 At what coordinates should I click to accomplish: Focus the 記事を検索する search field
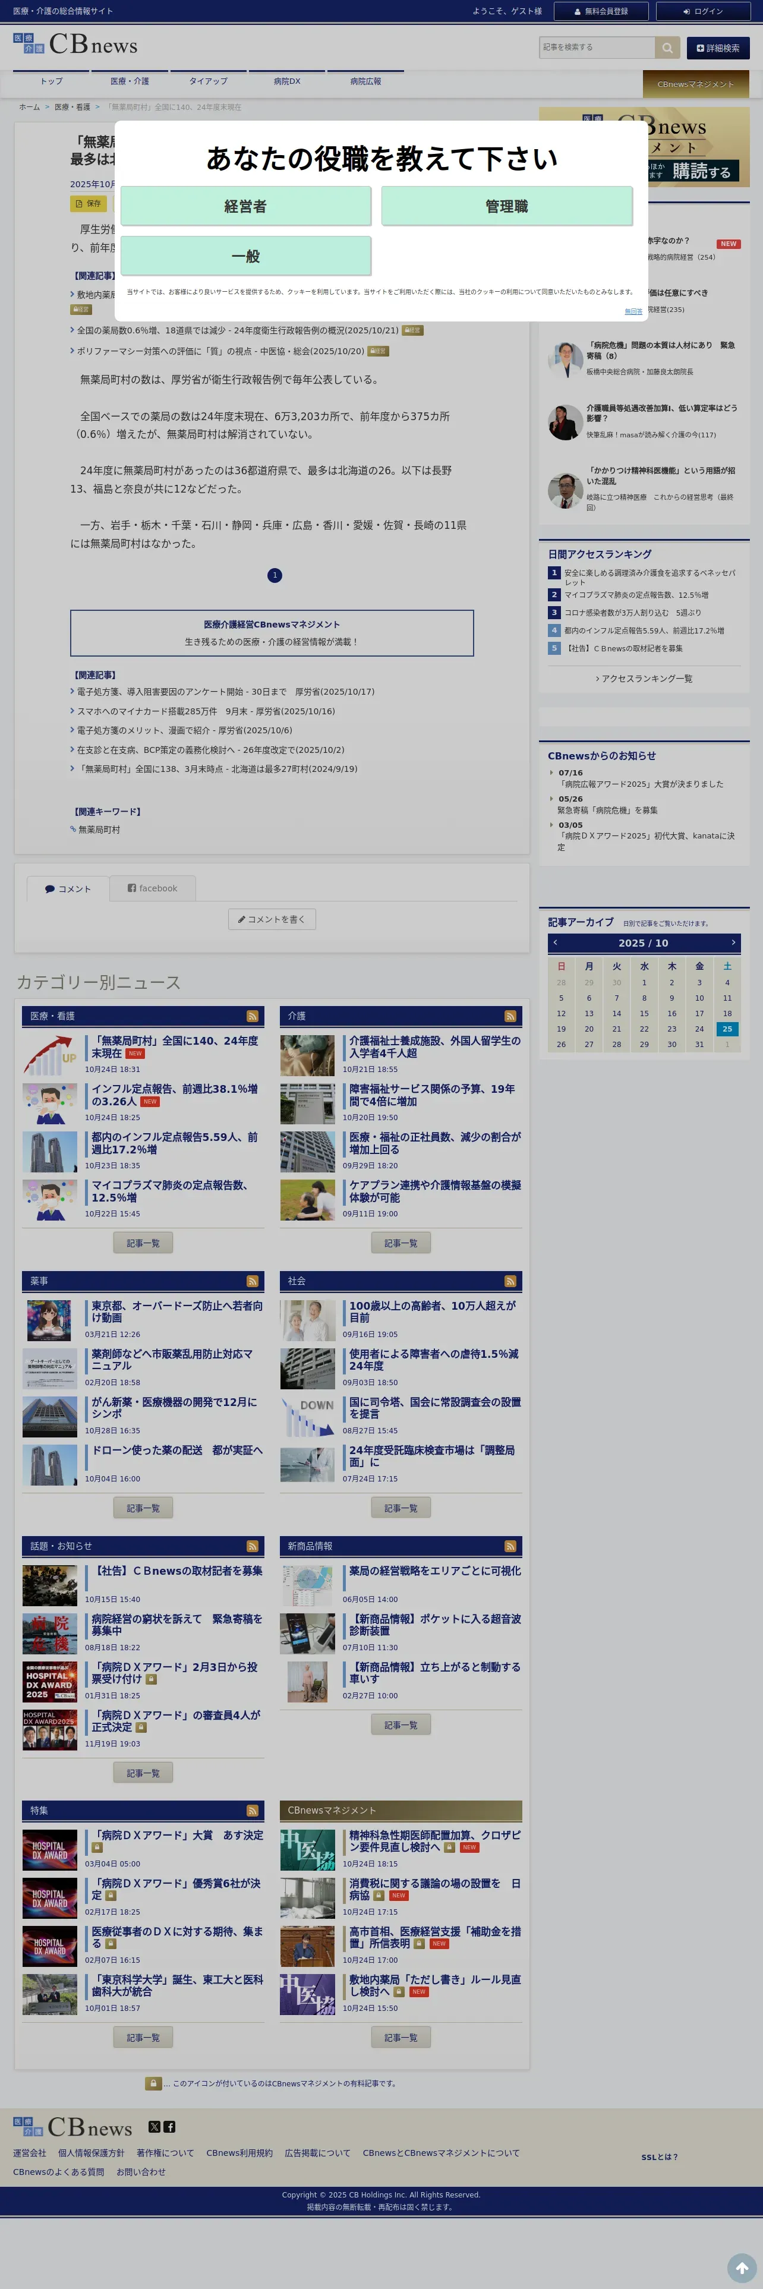pos(597,47)
